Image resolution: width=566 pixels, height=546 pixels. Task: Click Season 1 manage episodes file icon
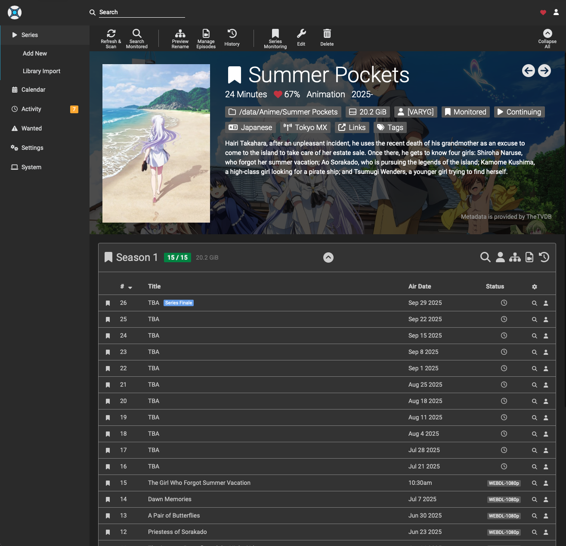coord(529,257)
